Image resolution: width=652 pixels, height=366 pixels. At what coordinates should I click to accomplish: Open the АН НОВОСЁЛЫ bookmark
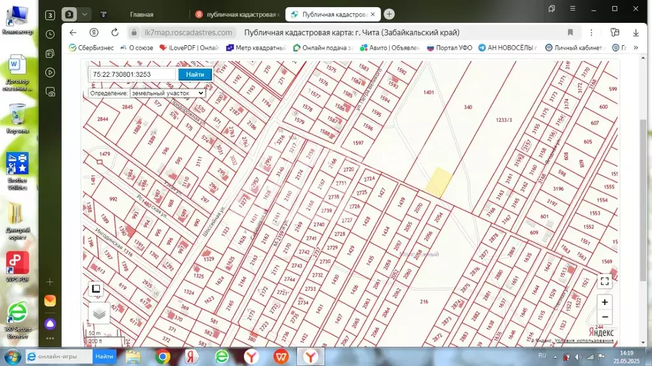coord(507,48)
